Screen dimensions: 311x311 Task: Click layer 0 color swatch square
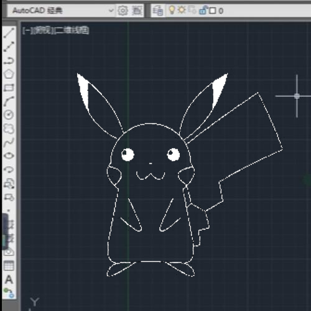click(x=212, y=11)
